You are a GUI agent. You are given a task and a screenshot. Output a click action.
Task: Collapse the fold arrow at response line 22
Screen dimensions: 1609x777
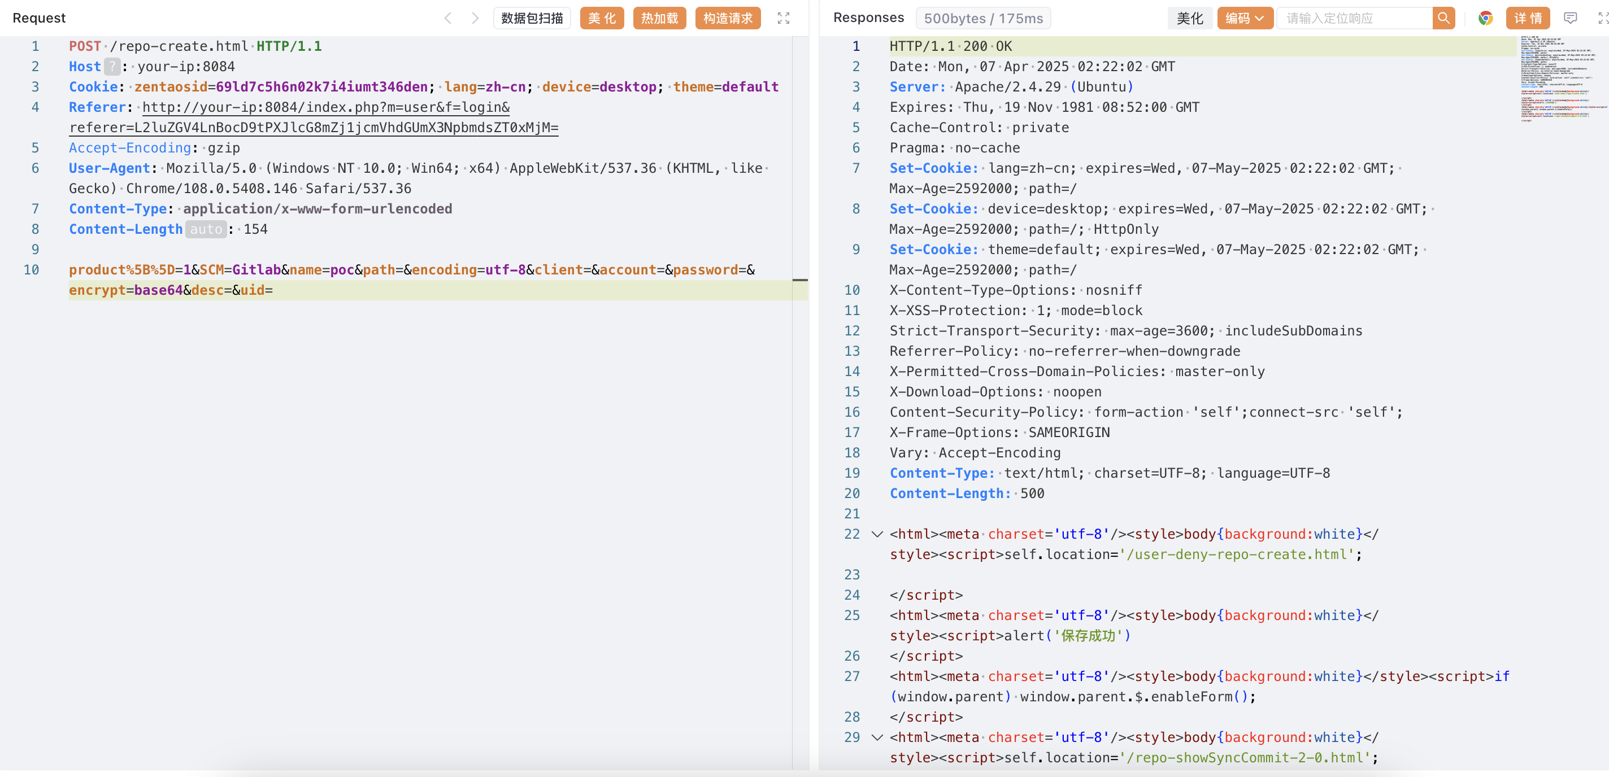(x=877, y=534)
